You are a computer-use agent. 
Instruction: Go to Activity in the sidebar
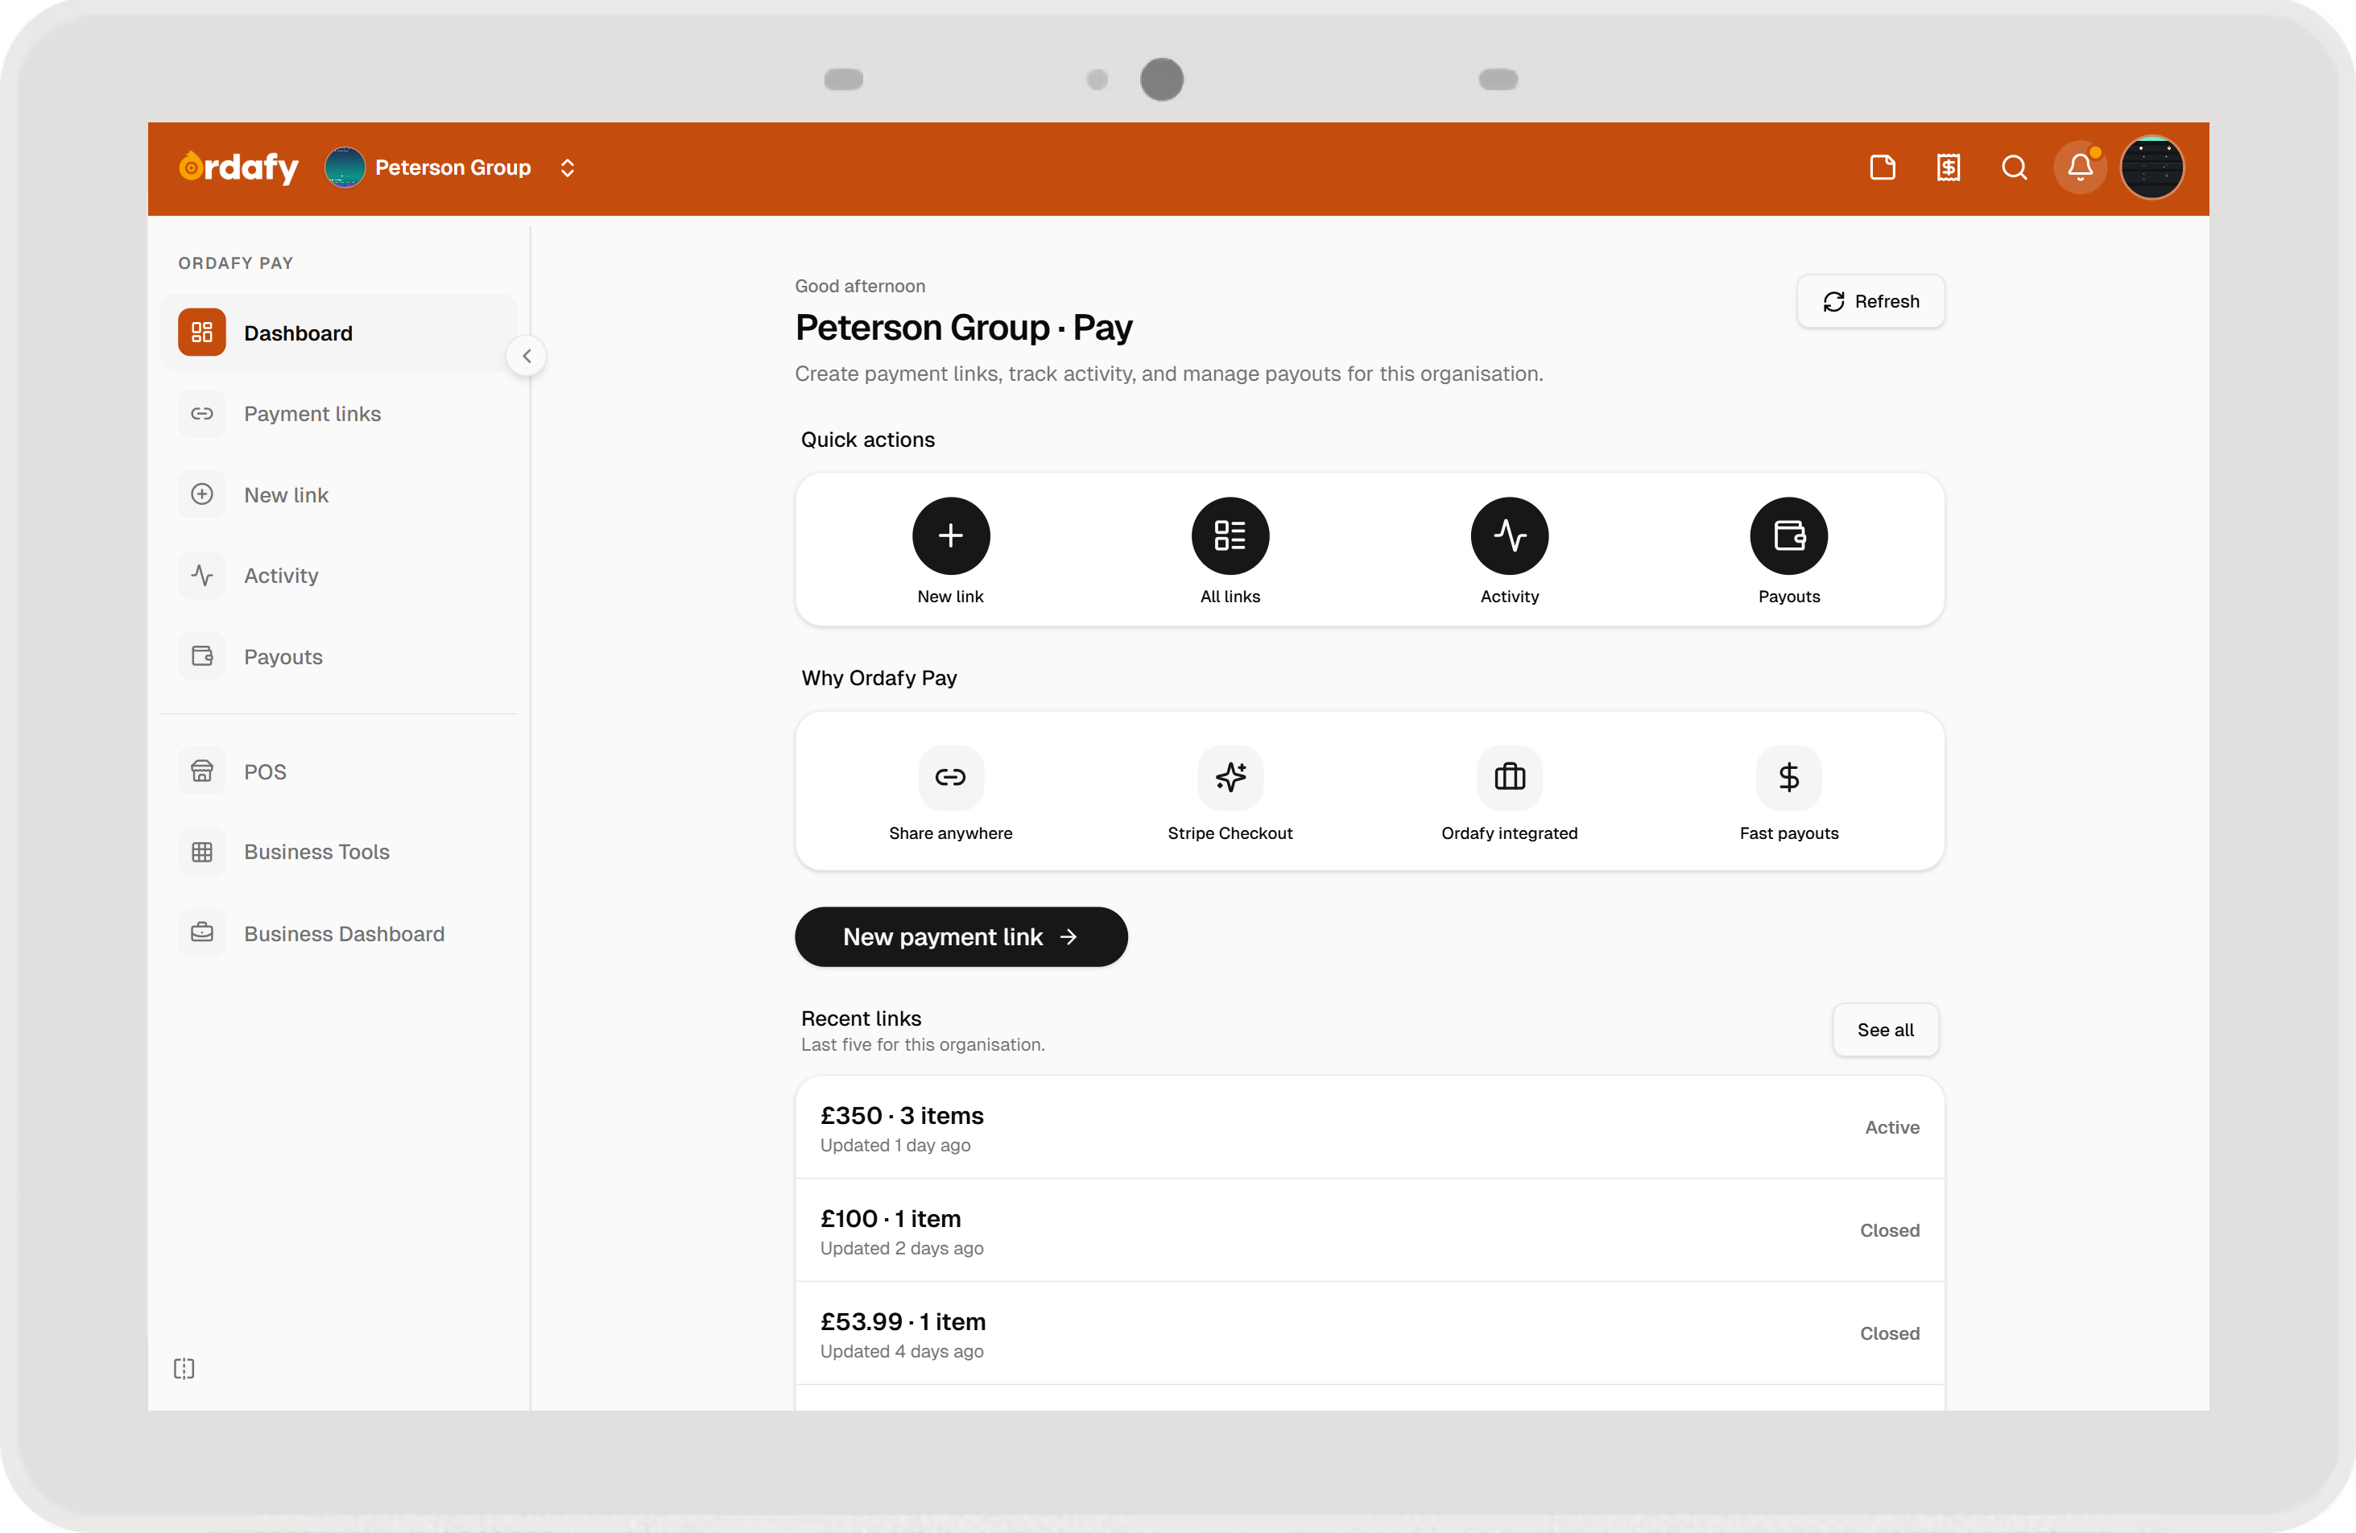pyautogui.click(x=338, y=576)
